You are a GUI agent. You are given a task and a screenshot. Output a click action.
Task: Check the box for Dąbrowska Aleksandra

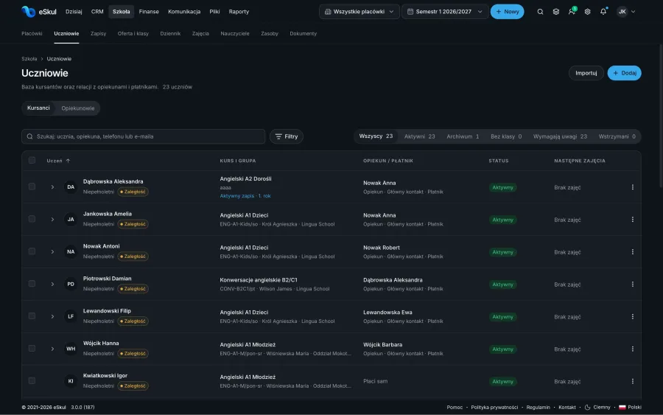click(x=32, y=186)
